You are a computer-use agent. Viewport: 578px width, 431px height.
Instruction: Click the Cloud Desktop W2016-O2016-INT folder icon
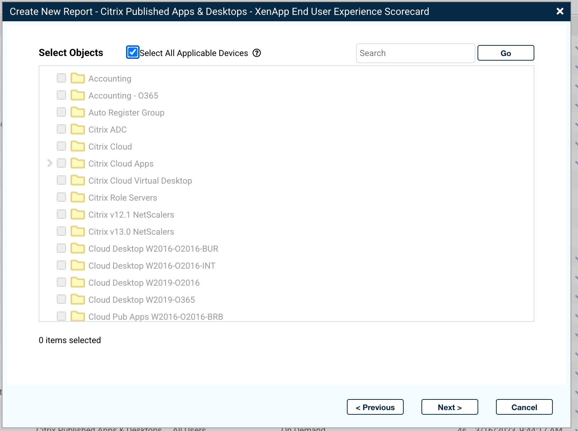point(77,265)
